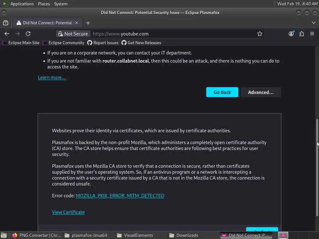The width and height of the screenshot is (319, 239).
Task: Bookmark this page with the star icon
Action: point(259,34)
